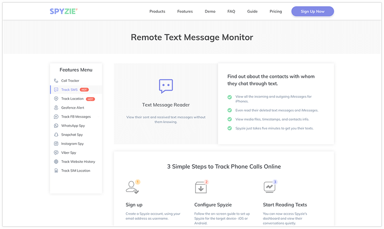The width and height of the screenshot is (384, 229).
Task: Open Track Website History feature
Action: [x=78, y=162]
